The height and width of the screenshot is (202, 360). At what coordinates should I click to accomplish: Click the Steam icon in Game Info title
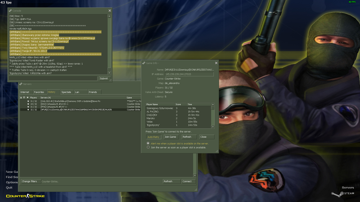coord(144,63)
